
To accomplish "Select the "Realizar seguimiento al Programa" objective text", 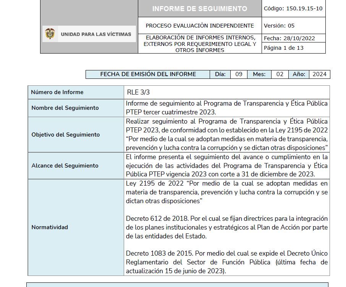I will pyautogui.click(x=226, y=134).
